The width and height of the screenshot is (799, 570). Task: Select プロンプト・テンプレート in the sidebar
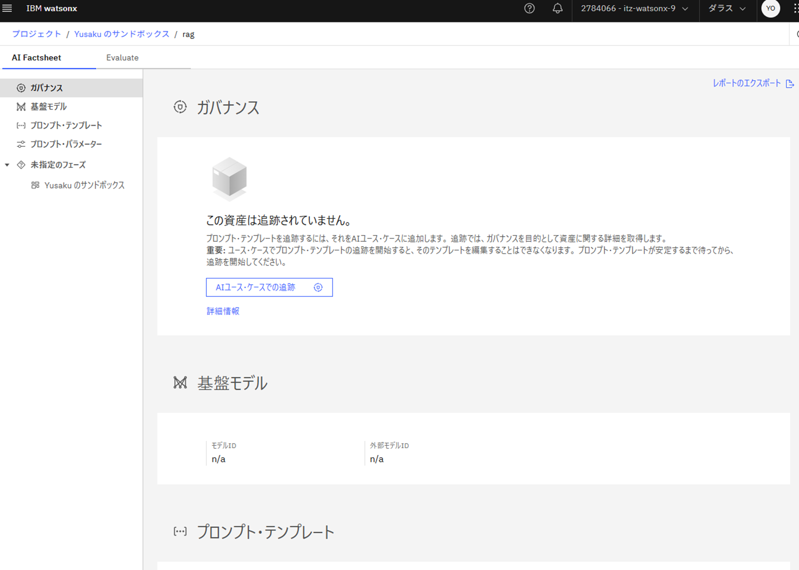click(x=71, y=125)
